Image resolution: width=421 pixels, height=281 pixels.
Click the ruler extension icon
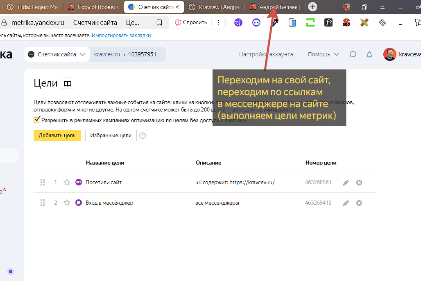tap(383, 23)
